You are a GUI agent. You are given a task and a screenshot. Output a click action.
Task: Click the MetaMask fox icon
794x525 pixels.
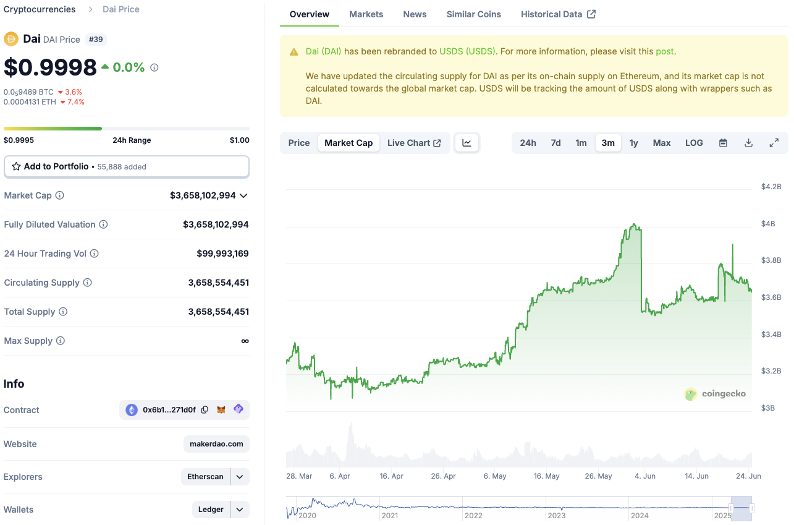[x=221, y=410]
